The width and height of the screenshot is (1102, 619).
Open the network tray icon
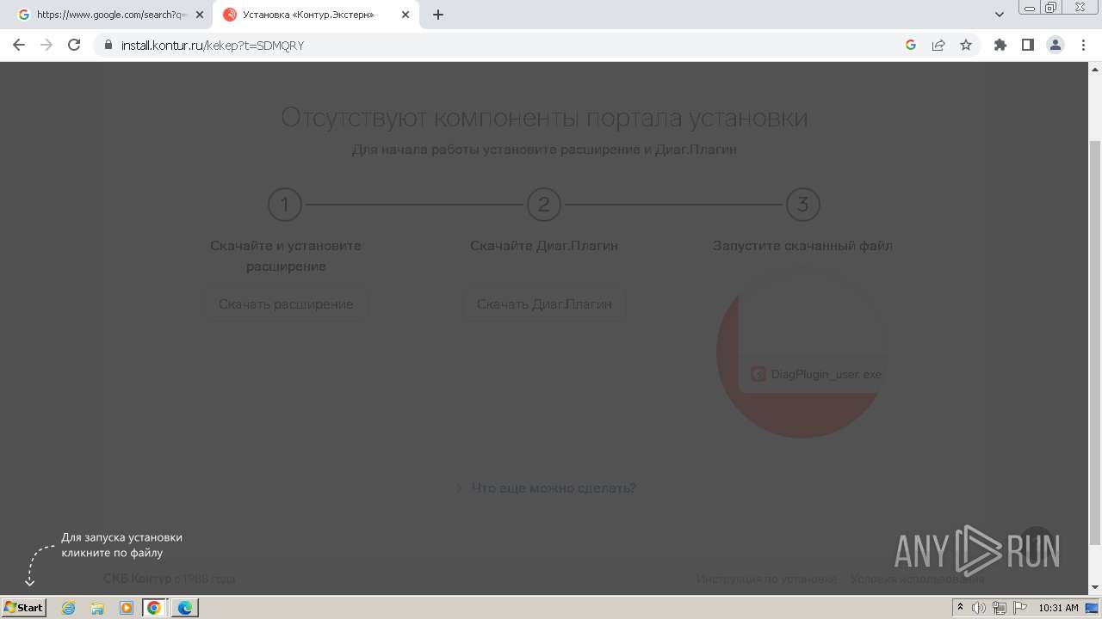point(1000,608)
